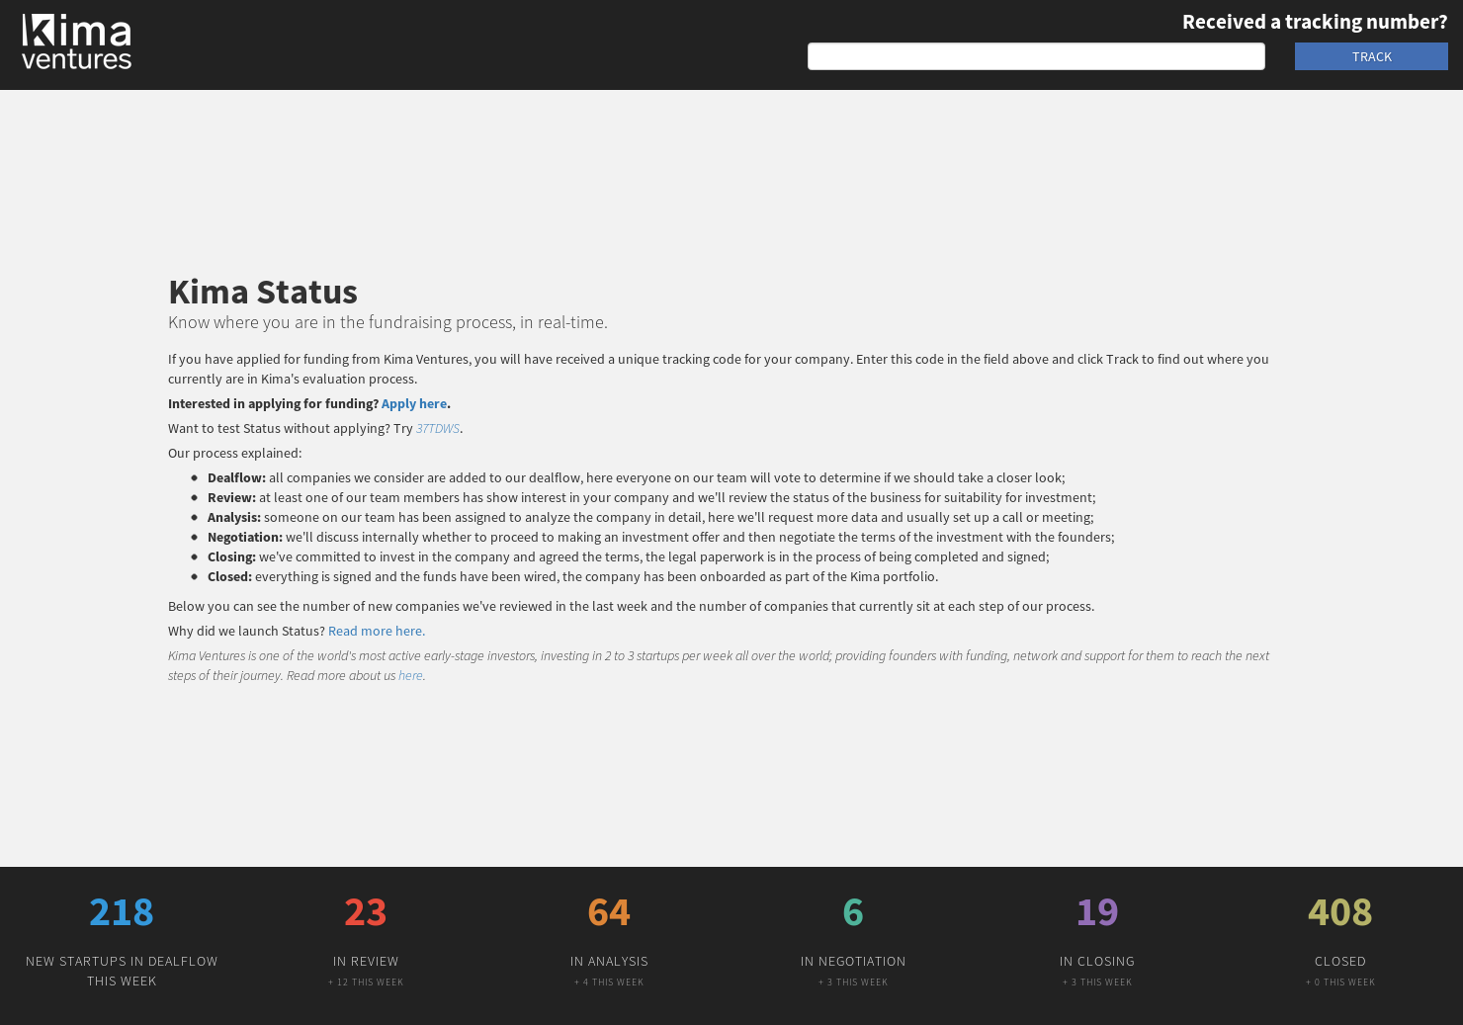The image size is (1463, 1025).
Task: Click the 19 In Closing figure
Action: click(x=1096, y=911)
